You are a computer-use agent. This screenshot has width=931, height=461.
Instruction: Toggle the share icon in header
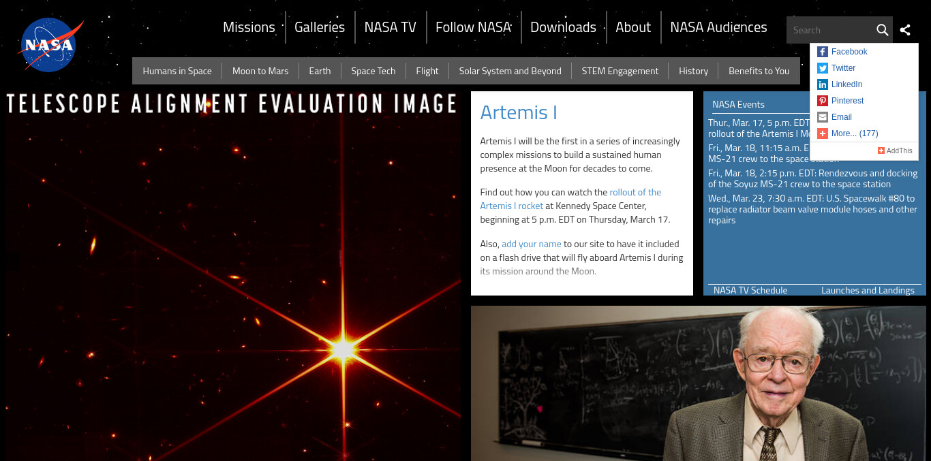pos(905,30)
